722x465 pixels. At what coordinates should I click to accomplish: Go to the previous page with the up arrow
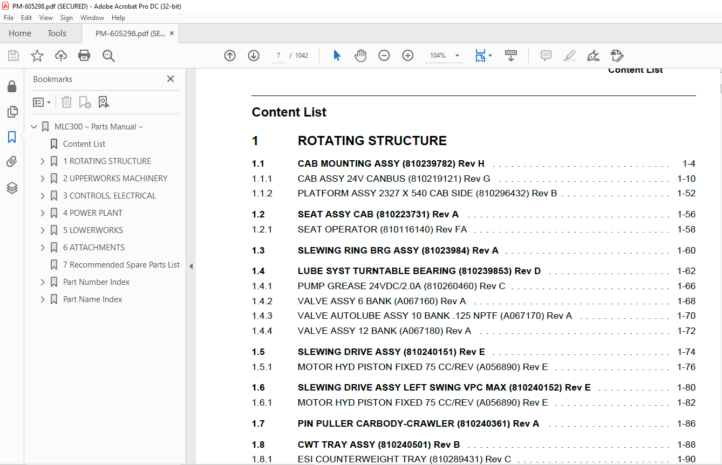(x=230, y=56)
